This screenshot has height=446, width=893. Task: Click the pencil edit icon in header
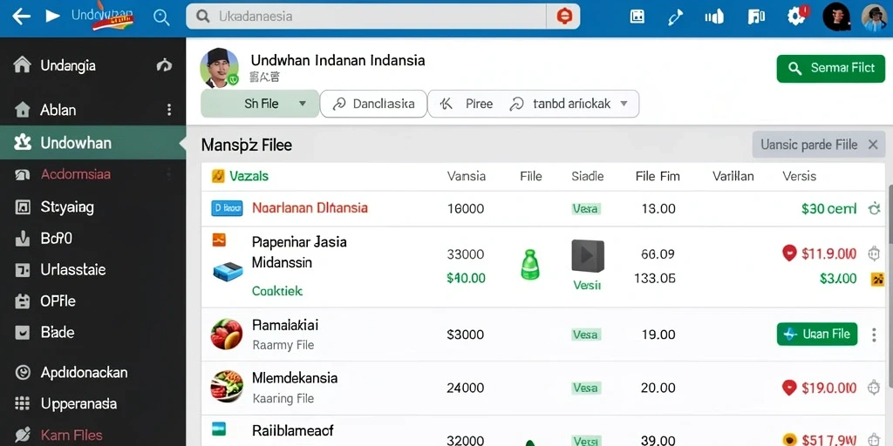676,17
